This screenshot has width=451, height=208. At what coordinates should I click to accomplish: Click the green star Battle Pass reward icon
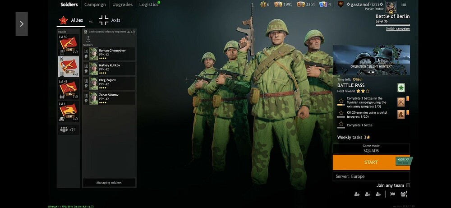tap(401, 88)
